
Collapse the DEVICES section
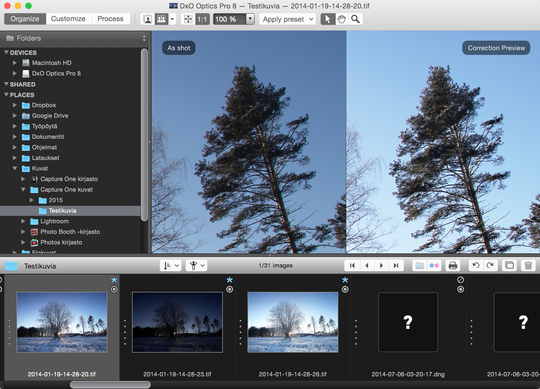[6, 52]
